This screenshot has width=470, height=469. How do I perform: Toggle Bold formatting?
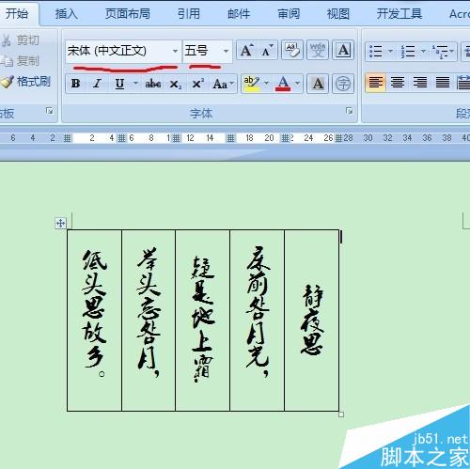click(76, 84)
